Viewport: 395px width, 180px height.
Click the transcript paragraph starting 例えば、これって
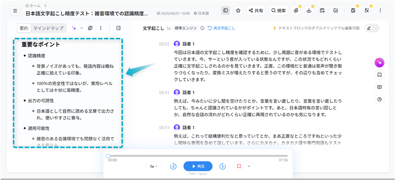point(258,140)
